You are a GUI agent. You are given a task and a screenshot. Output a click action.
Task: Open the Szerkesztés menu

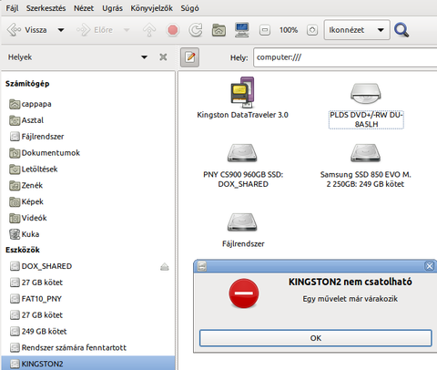tap(46, 8)
